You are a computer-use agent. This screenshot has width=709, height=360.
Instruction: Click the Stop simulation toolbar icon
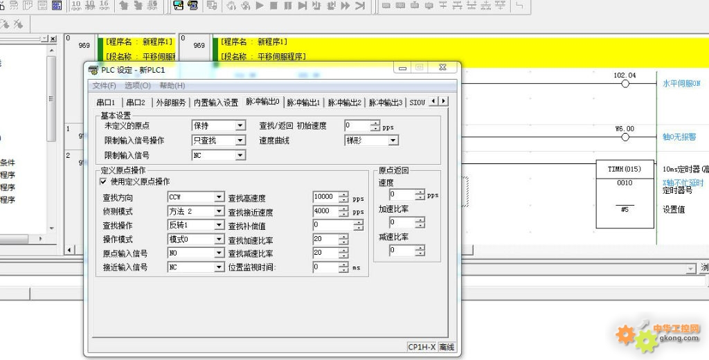[273, 6]
